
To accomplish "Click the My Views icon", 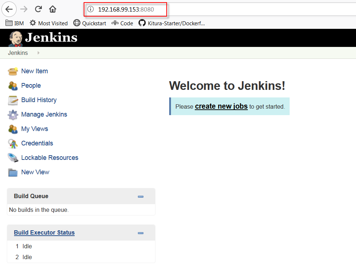I will (13, 129).
